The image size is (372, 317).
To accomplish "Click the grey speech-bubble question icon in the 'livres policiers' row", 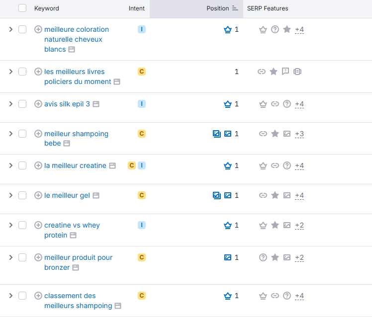I will coord(285,72).
